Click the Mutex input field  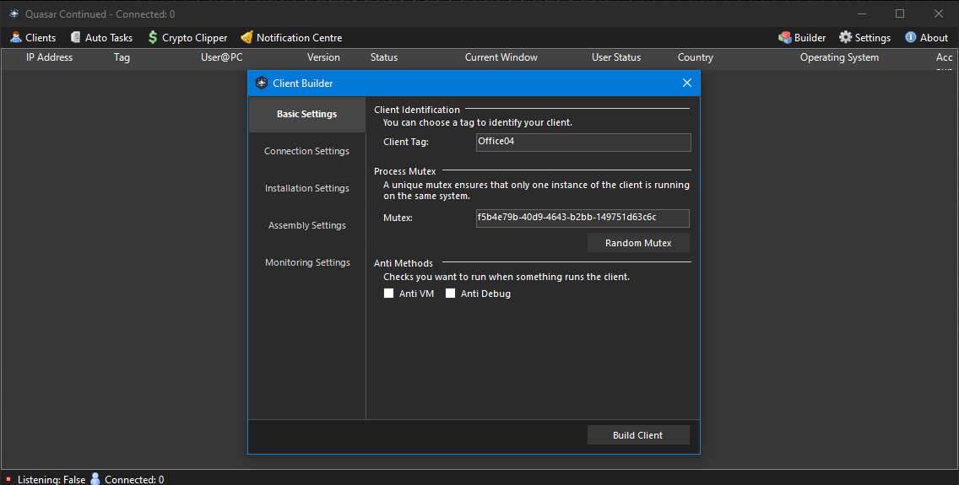point(582,218)
